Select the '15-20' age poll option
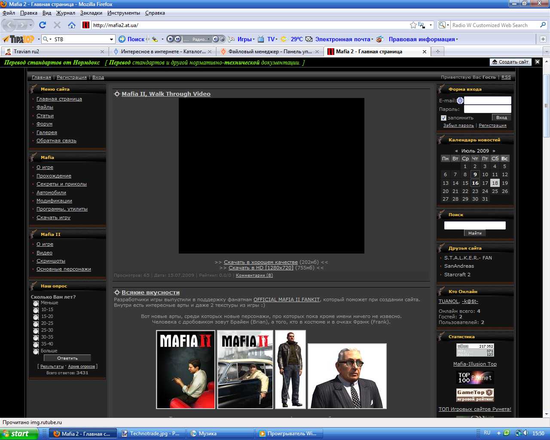Screen dimensions: 550x440 tap(36, 317)
